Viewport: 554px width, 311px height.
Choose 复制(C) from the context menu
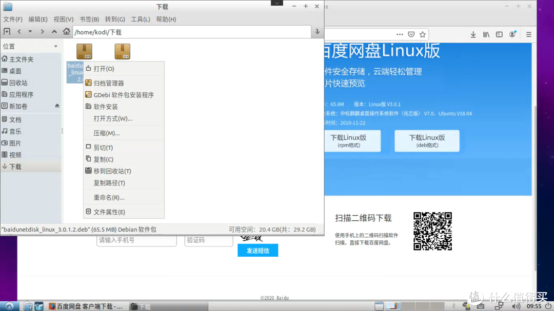point(124,159)
